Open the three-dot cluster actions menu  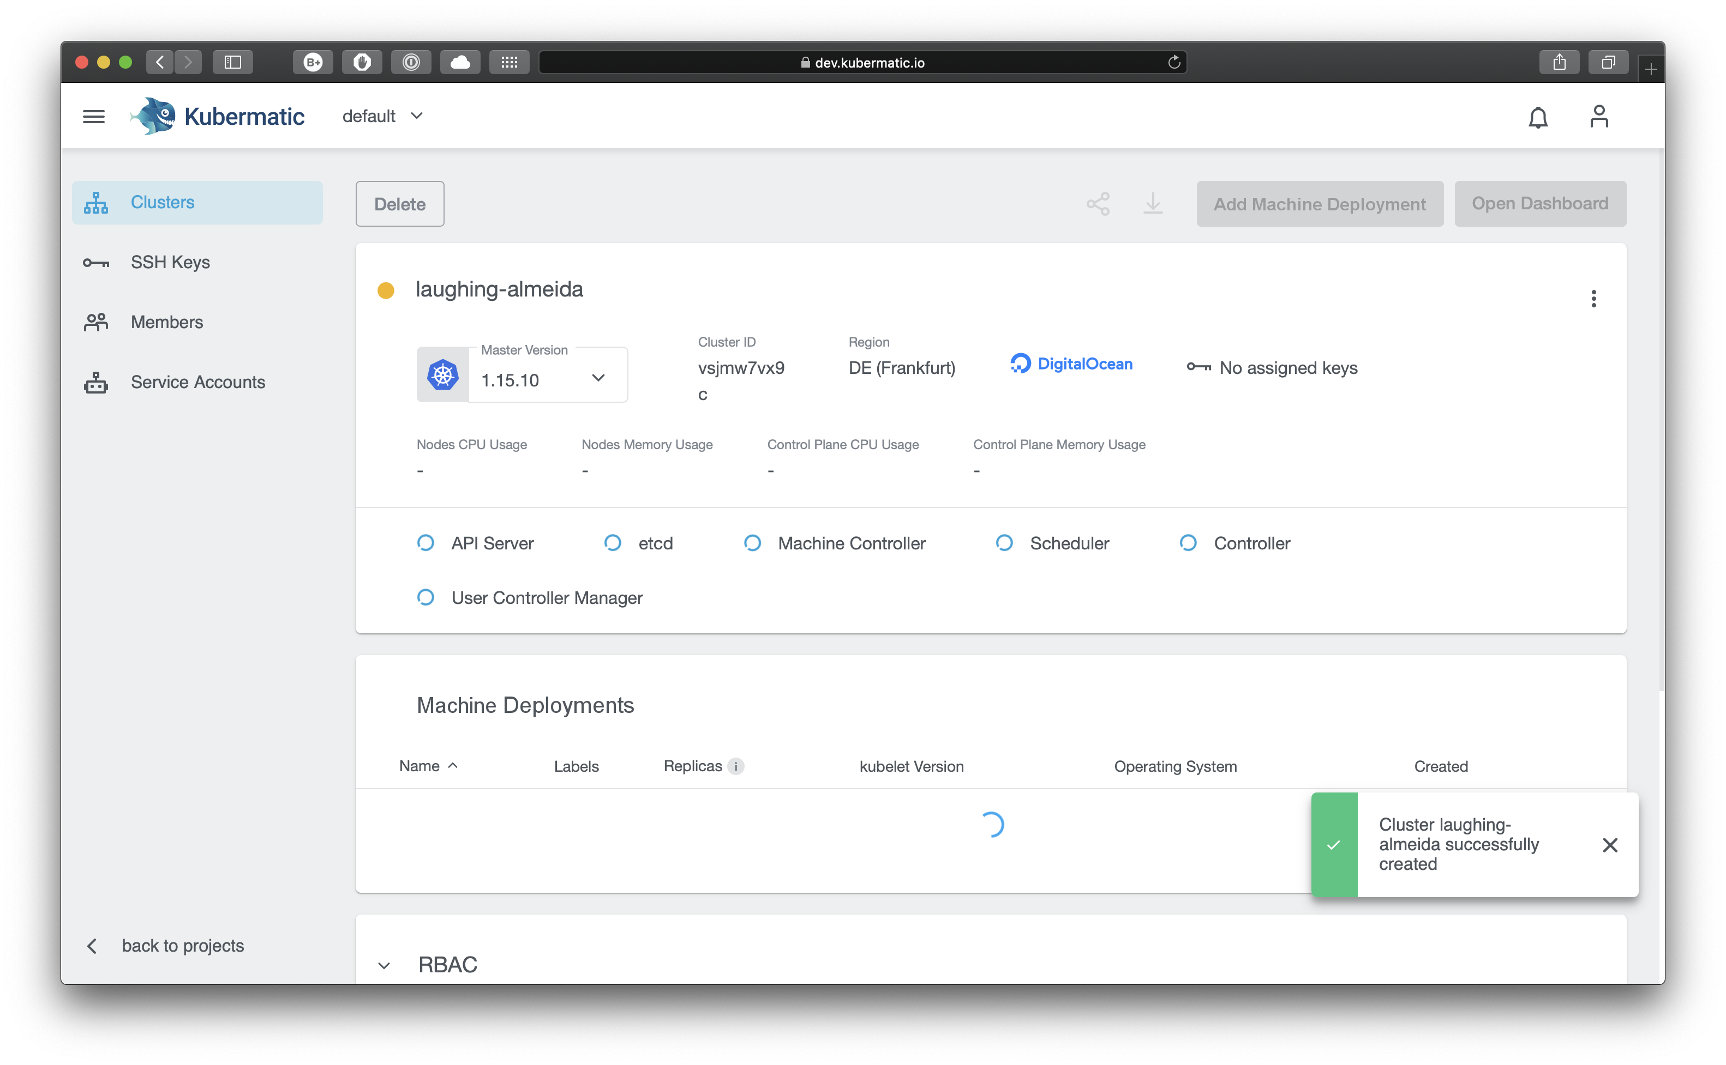pyautogui.click(x=1593, y=299)
